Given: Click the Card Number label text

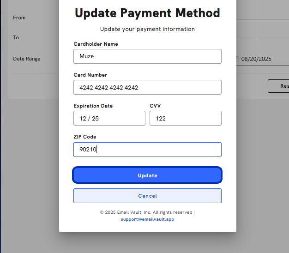Looking at the screenshot, I should pos(90,75).
